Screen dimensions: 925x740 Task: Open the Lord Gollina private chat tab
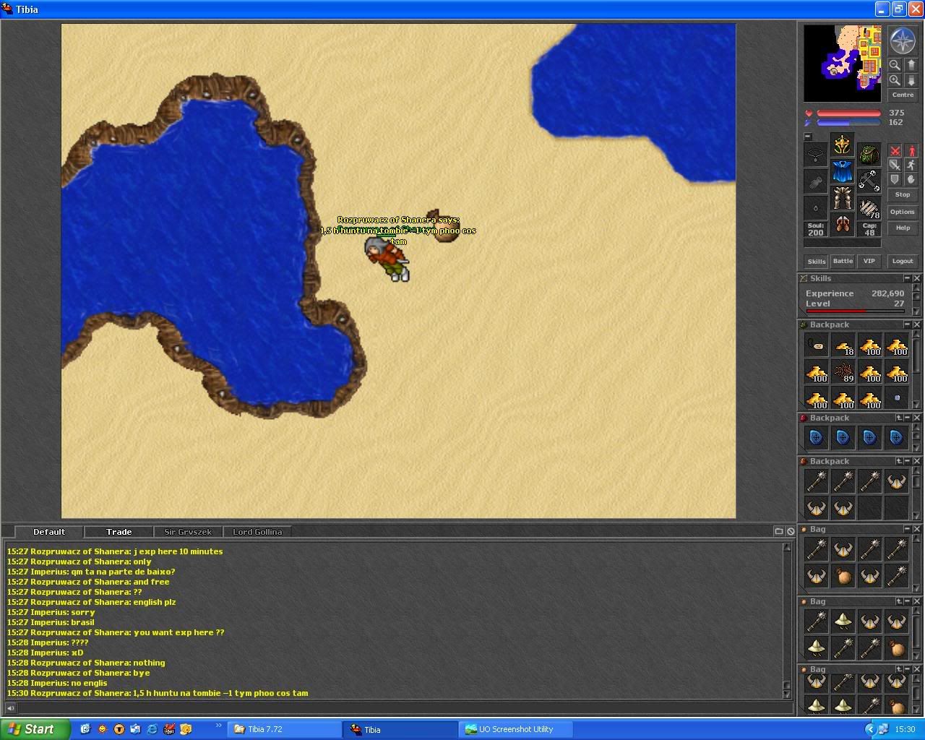point(257,532)
